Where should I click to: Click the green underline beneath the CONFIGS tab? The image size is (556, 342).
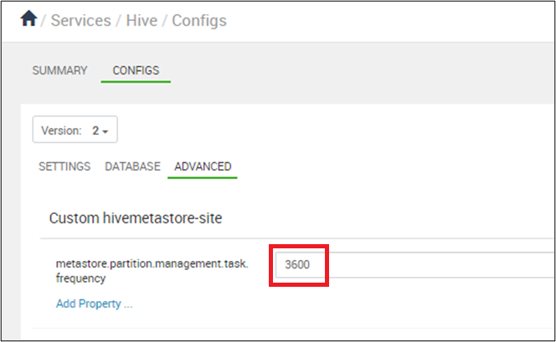136,82
